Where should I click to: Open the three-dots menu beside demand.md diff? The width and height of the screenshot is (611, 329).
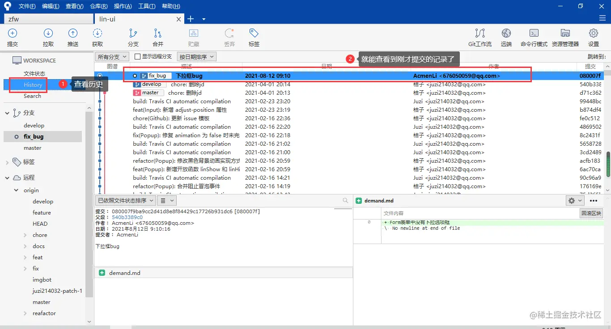tap(594, 201)
